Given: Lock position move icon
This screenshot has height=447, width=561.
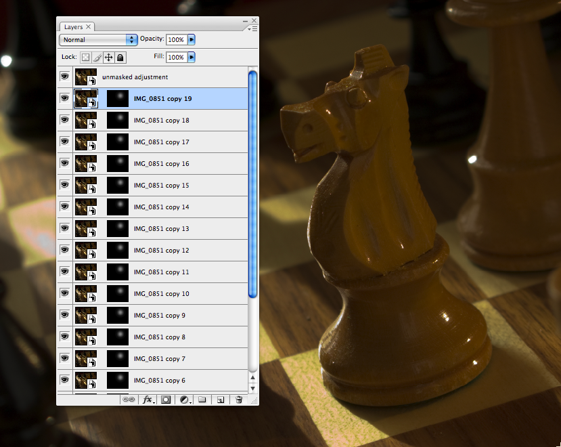Looking at the screenshot, I should [x=109, y=58].
